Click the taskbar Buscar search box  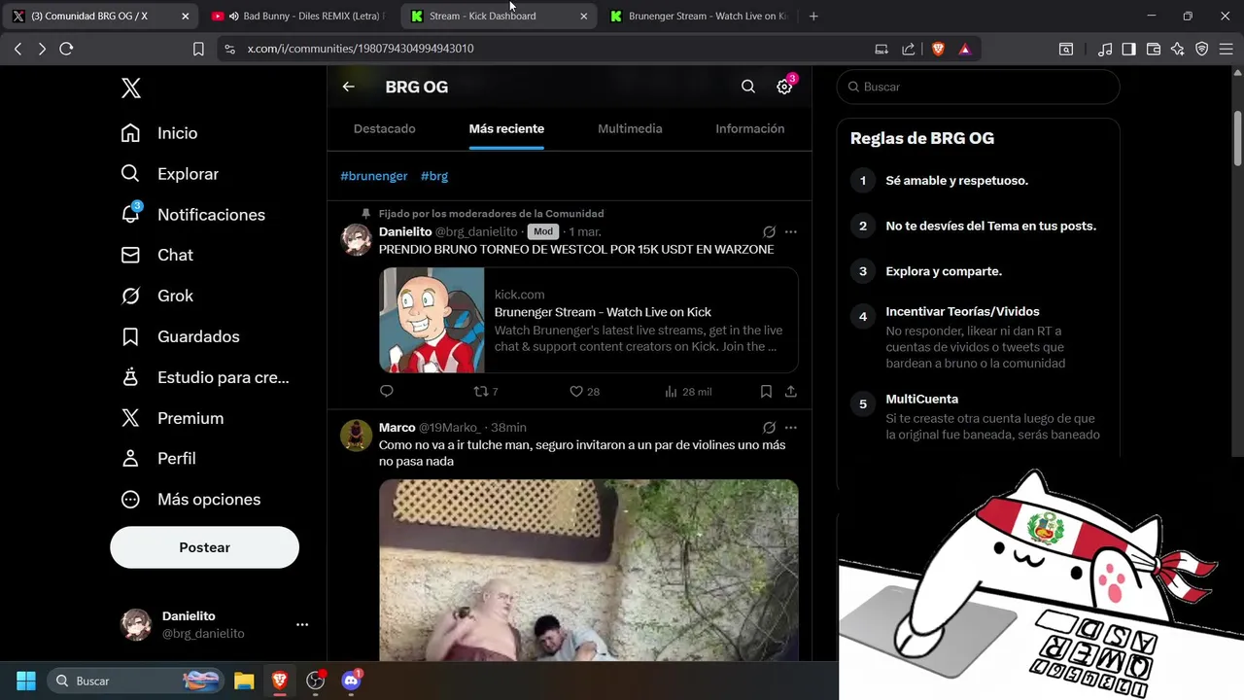point(136,681)
